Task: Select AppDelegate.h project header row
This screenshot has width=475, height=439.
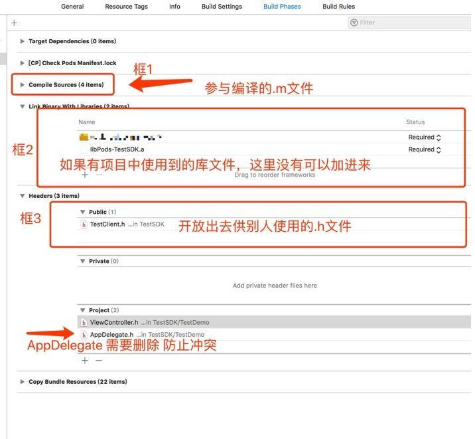Action: coord(274,335)
